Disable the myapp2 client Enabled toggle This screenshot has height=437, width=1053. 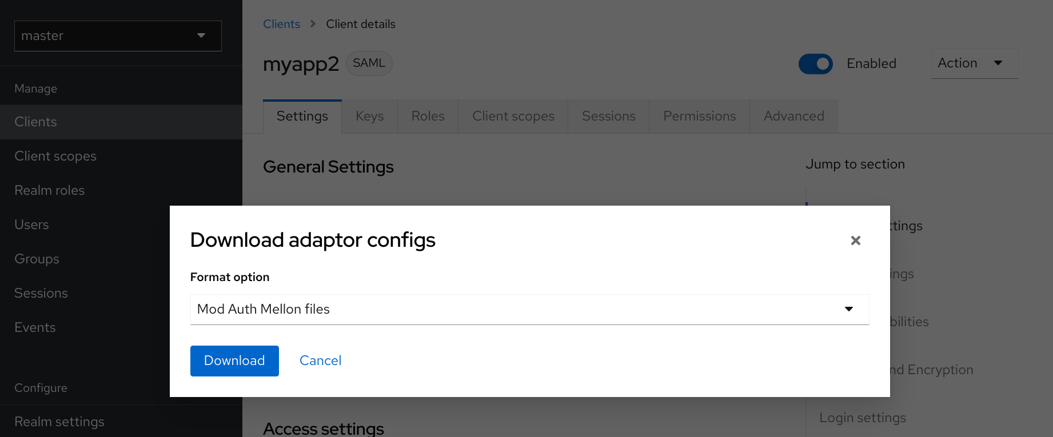click(x=816, y=64)
